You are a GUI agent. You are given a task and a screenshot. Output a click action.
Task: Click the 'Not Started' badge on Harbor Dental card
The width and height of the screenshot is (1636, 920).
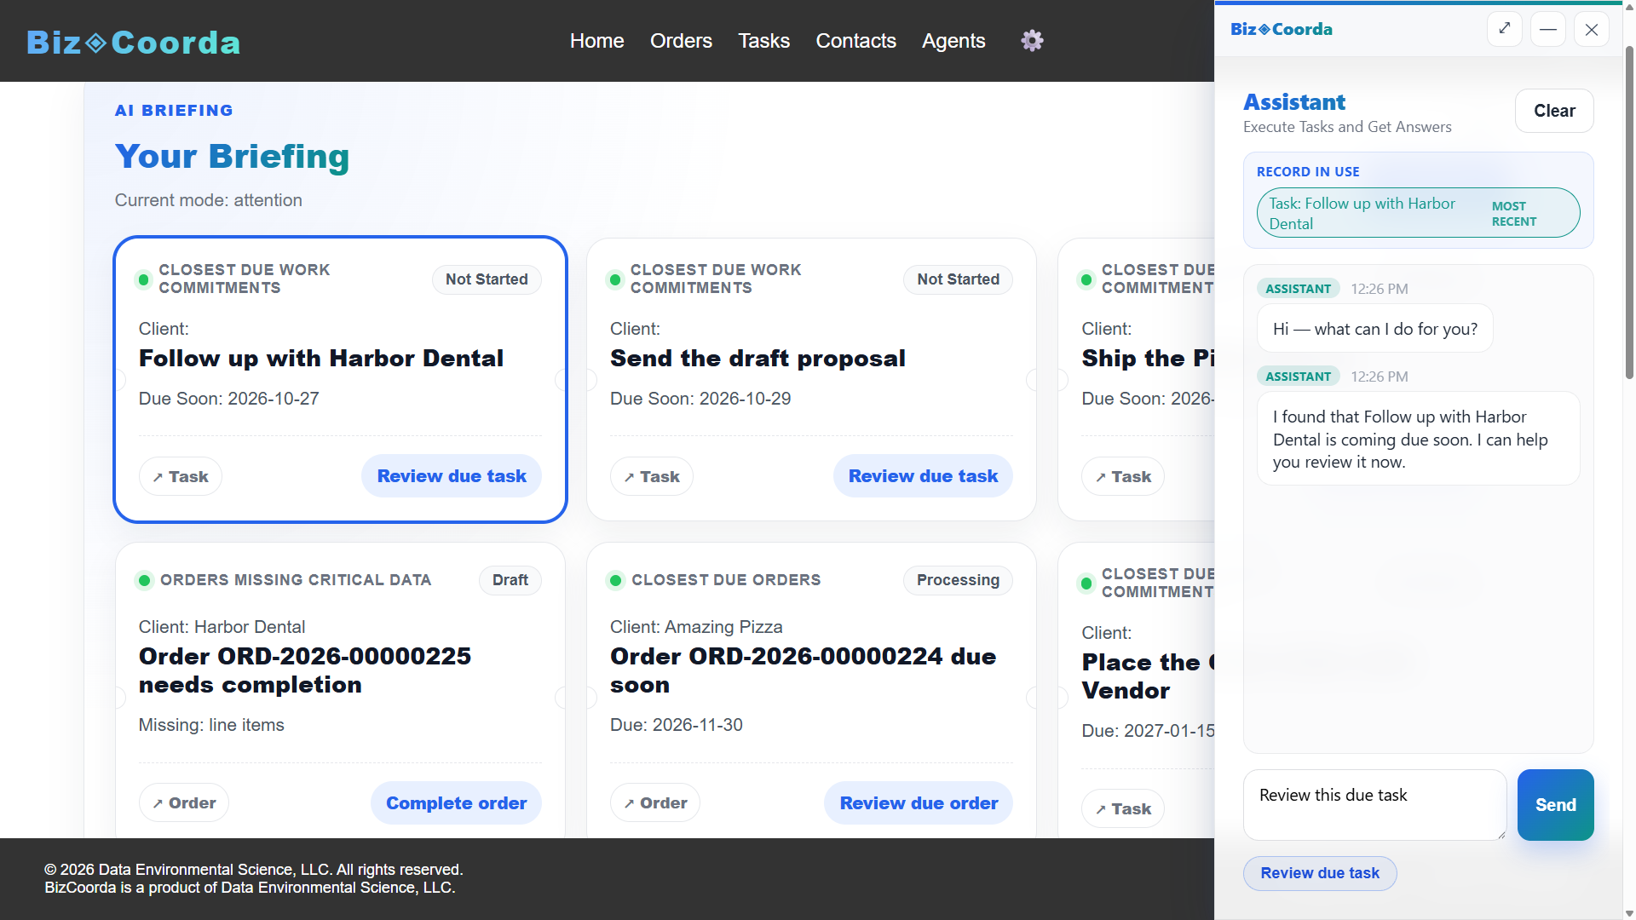click(x=487, y=279)
